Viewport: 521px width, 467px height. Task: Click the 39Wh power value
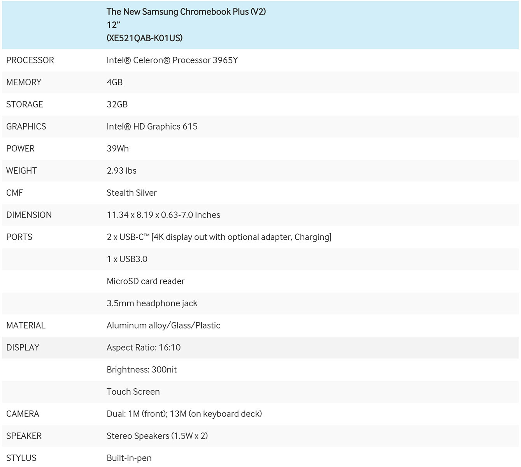click(x=118, y=149)
